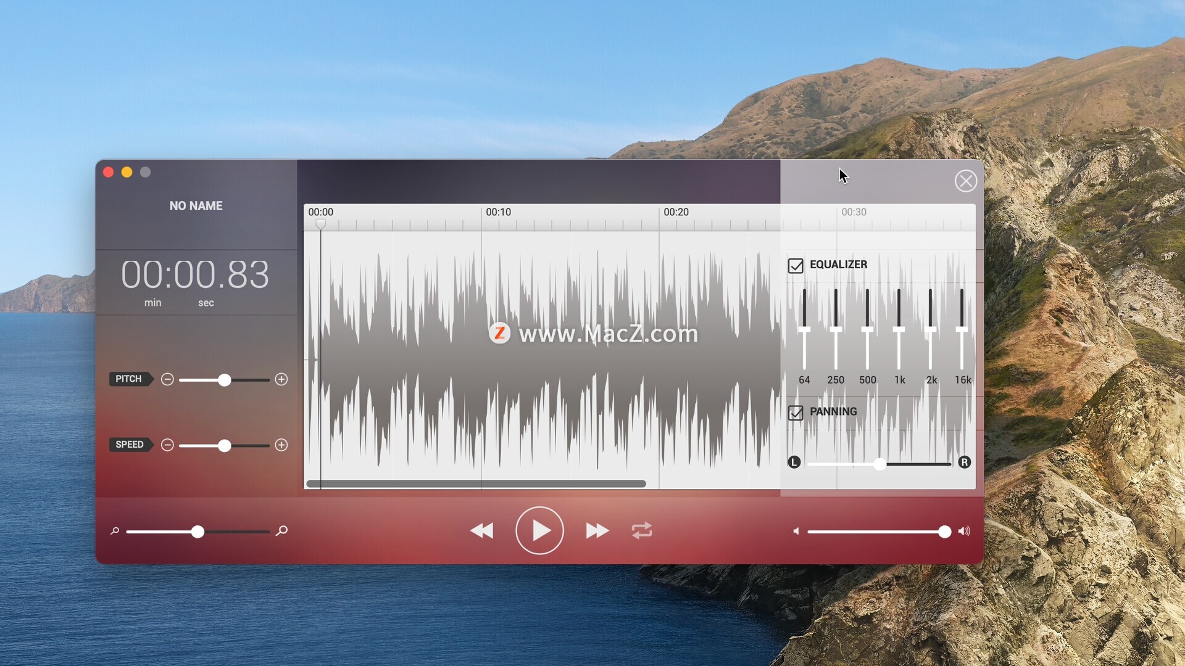The image size is (1185, 666).
Task: Click the volume slider handle
Action: coord(944,532)
